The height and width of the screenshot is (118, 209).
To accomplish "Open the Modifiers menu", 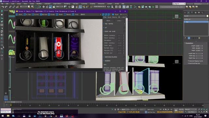I will point(39,4).
